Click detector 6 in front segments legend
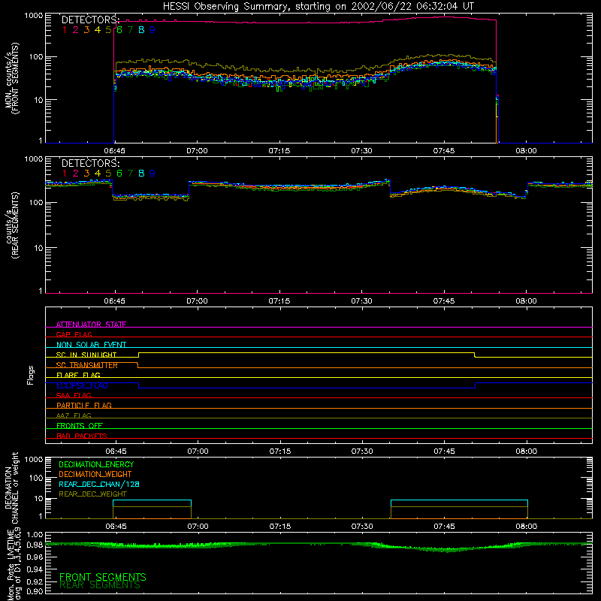 pos(119,30)
